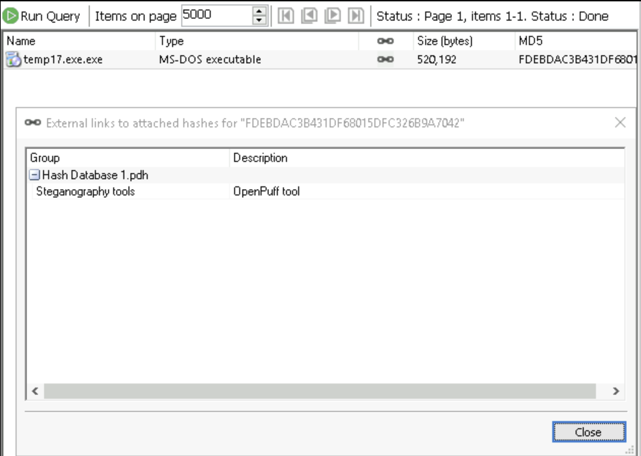
Task: Click the 520,192 size value
Action: [x=436, y=60]
